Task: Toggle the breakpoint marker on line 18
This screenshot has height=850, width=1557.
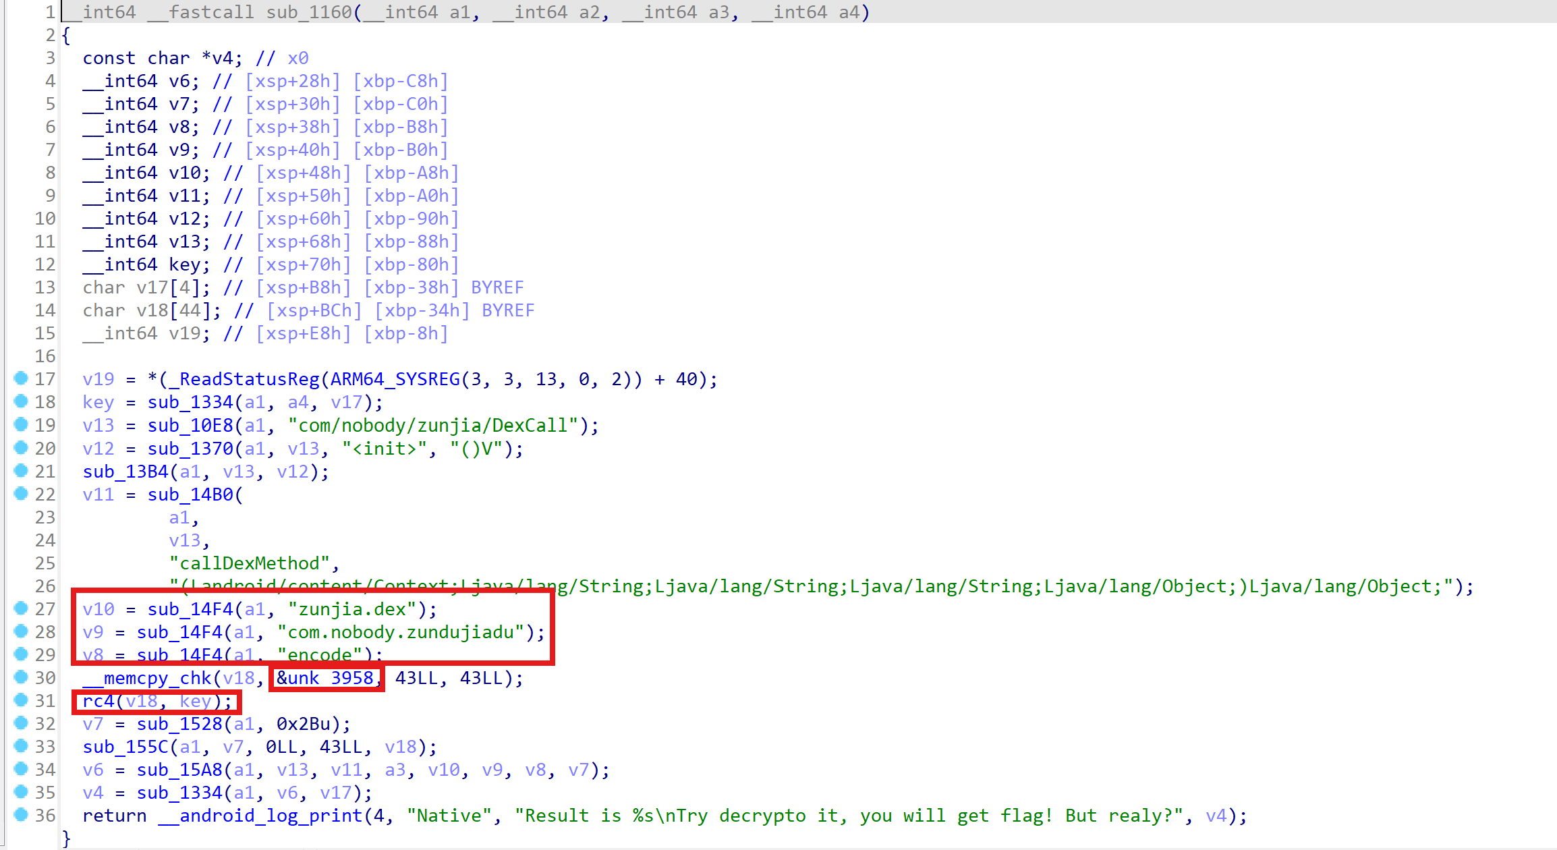Action: tap(21, 401)
